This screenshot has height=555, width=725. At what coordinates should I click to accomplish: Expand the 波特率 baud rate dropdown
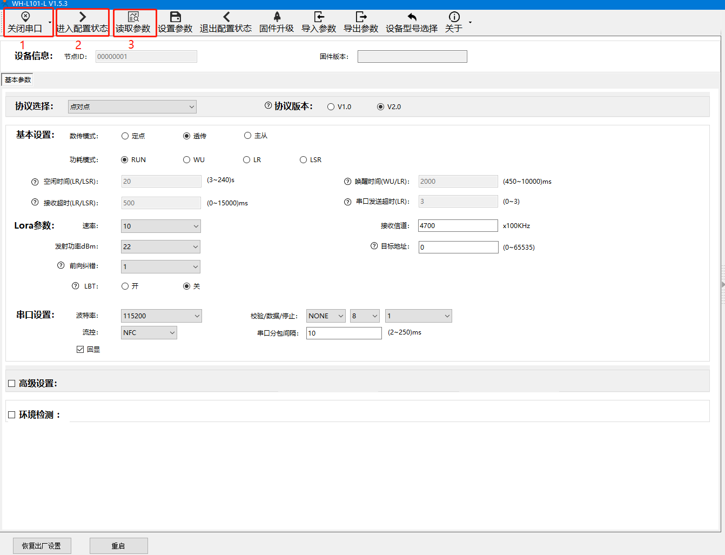point(161,316)
